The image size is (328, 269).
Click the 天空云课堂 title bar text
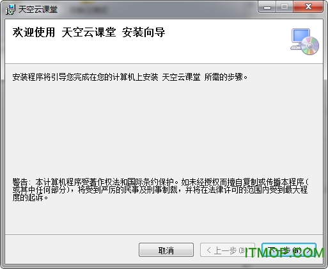pos(38,10)
